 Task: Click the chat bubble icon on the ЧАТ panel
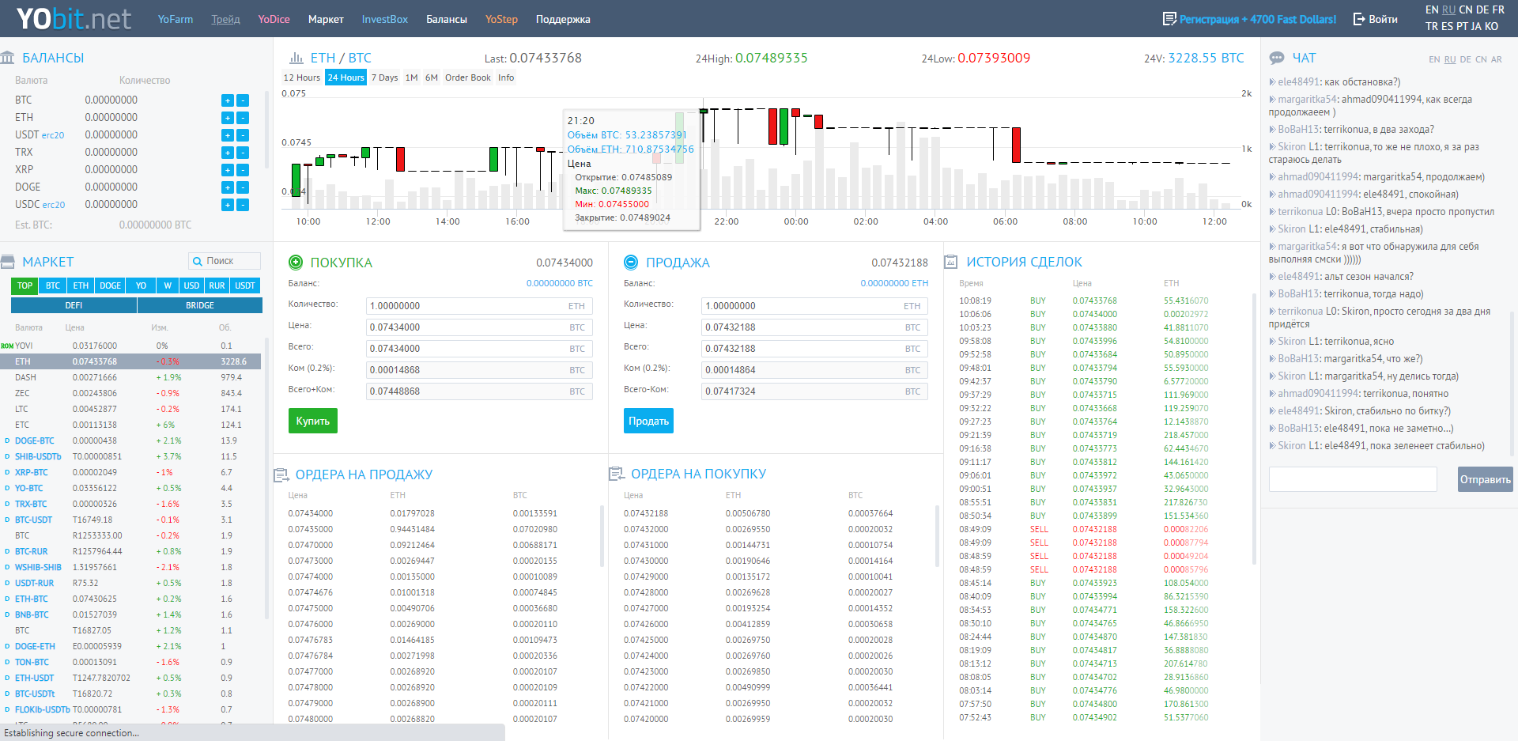tap(1276, 57)
